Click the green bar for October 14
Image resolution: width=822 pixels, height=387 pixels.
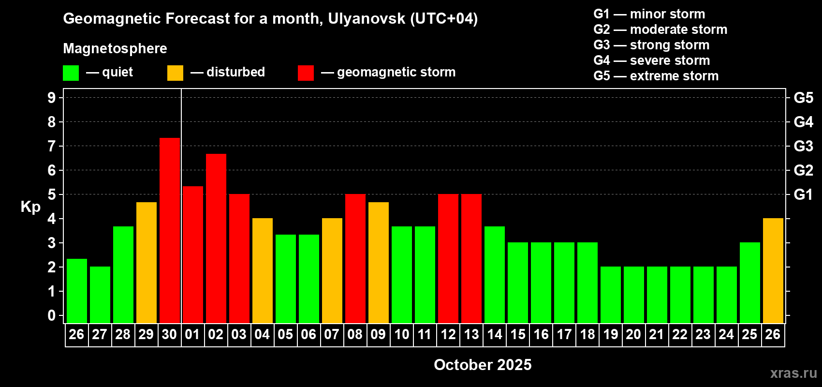(495, 275)
